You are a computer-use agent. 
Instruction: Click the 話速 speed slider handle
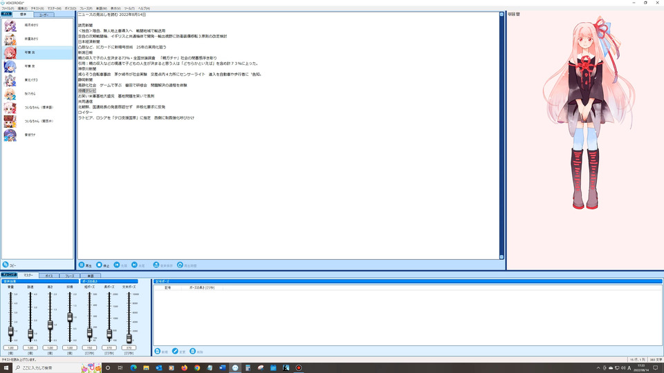pos(30,334)
